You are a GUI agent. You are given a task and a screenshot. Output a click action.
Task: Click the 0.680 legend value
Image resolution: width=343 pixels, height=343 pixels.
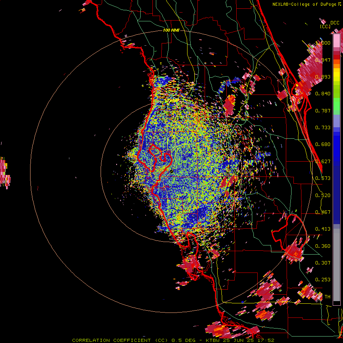click(323, 144)
